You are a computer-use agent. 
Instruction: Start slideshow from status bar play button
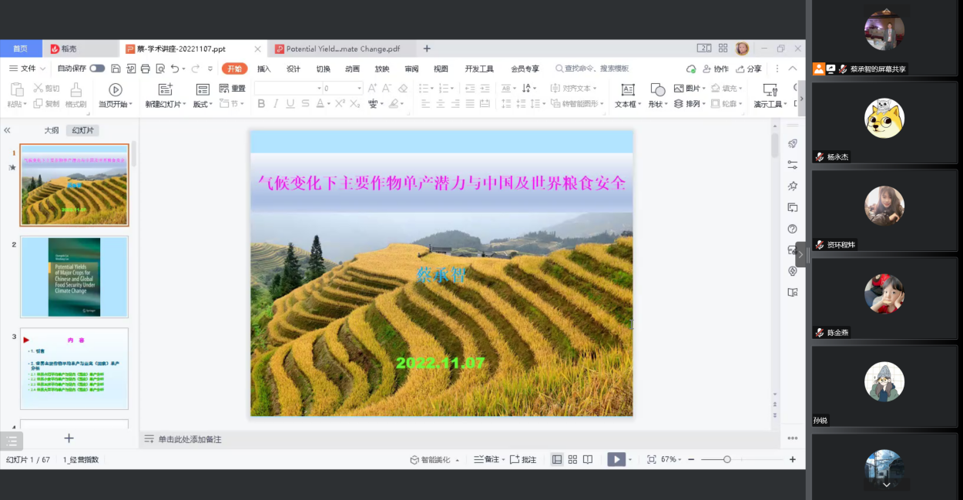point(615,459)
